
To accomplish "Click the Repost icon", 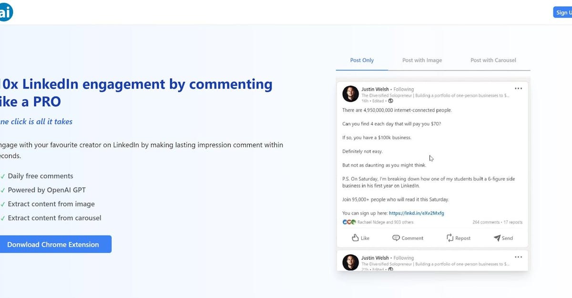I will coord(449,238).
